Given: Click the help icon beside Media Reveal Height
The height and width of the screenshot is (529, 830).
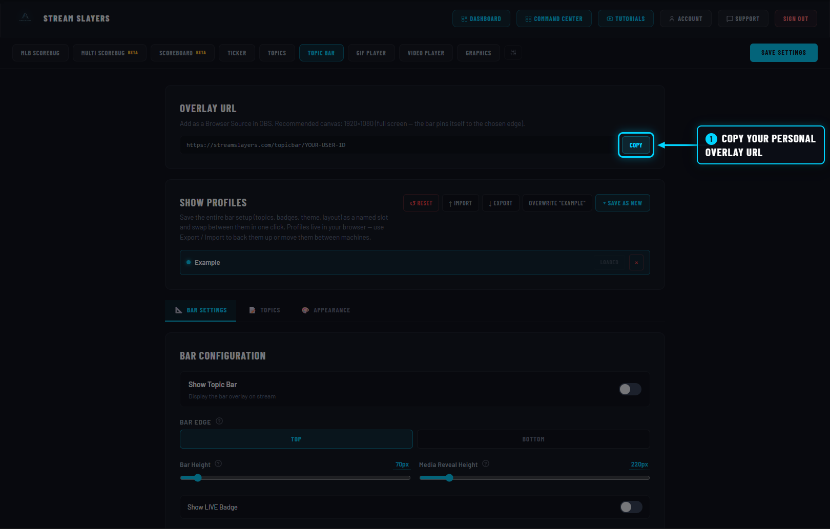Looking at the screenshot, I should 486,463.
